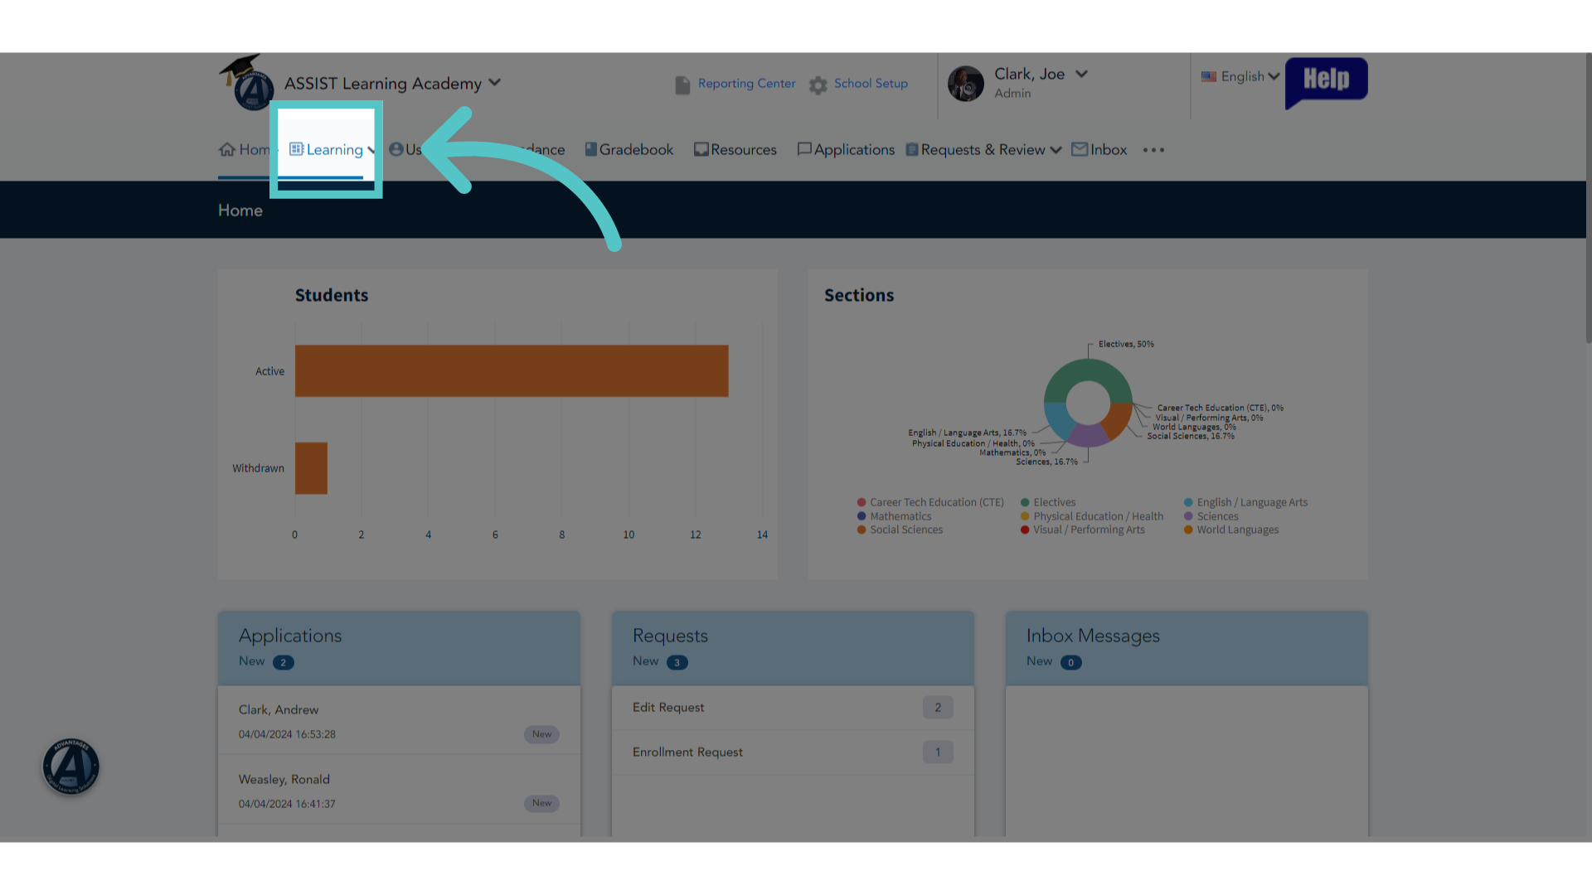Expand ASSIST Learning Academy school dropdown
This screenshot has width=1592, height=895.
coord(495,83)
